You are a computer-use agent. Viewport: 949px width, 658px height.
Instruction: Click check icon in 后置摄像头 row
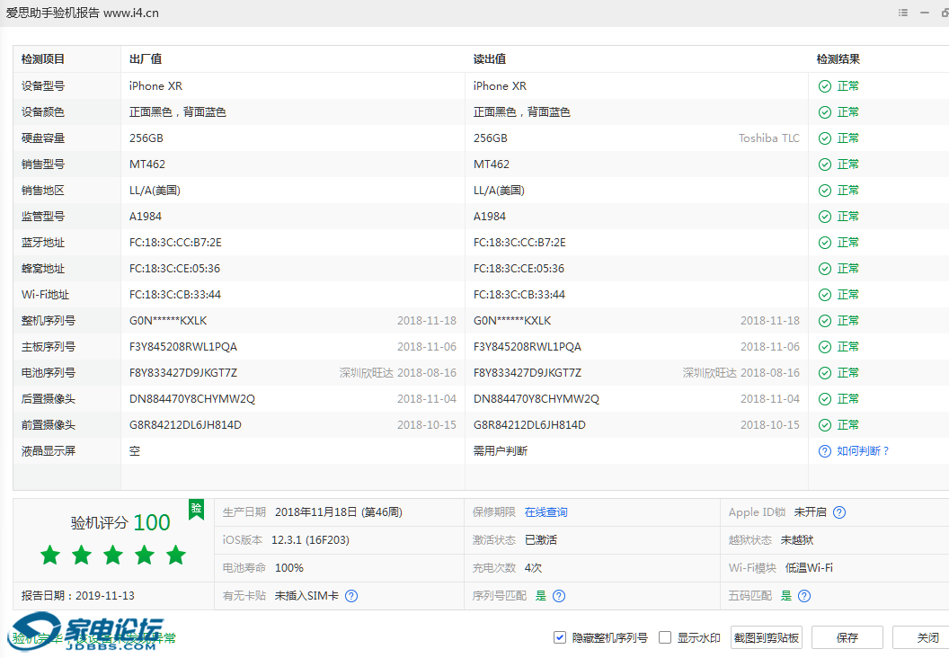[x=824, y=399]
